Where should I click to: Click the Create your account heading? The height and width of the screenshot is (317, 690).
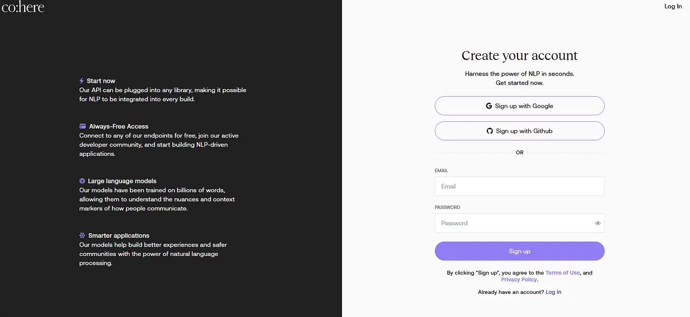519,56
